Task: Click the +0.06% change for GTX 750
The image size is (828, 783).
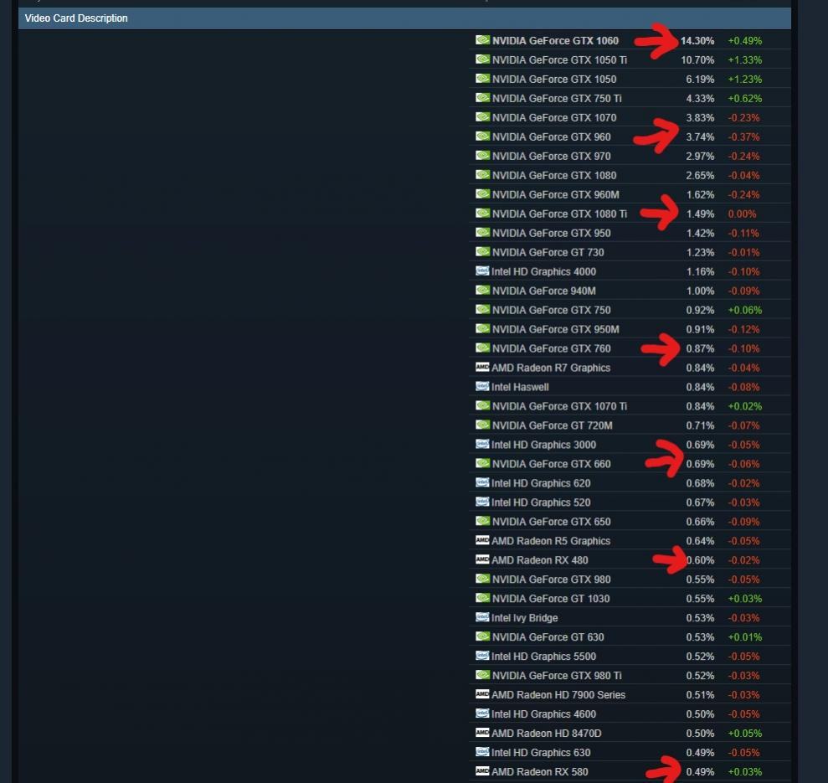Action: (744, 310)
